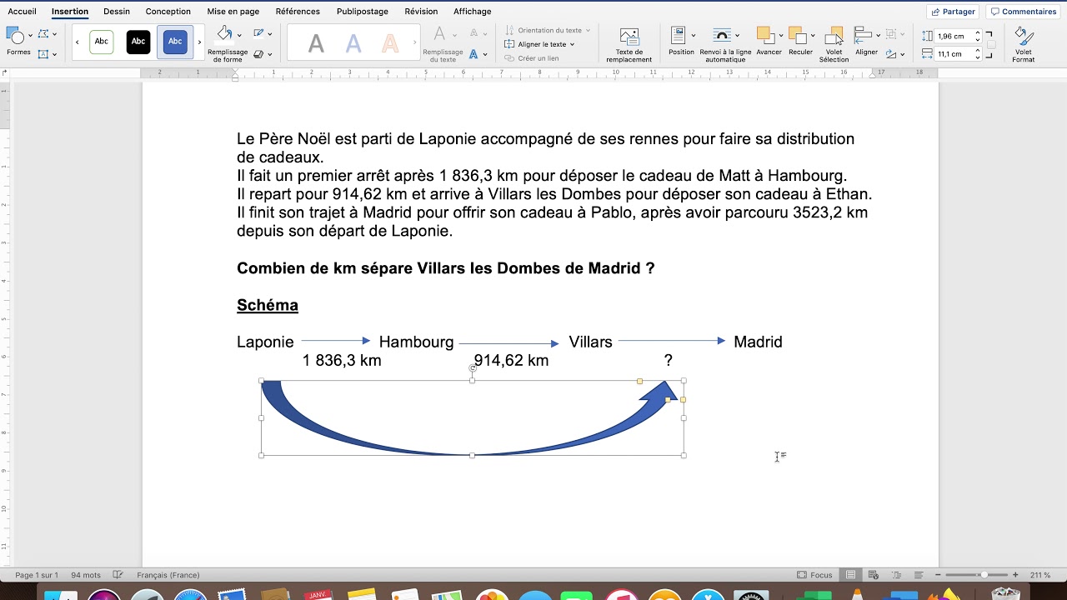The height and width of the screenshot is (600, 1067).
Task: Open Position dropdown arrow
Action: pyautogui.click(x=693, y=36)
